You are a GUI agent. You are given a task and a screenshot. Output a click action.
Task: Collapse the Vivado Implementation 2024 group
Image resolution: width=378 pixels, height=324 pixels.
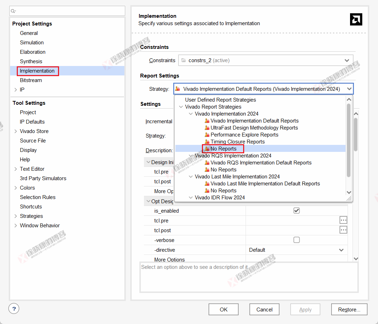191,114
